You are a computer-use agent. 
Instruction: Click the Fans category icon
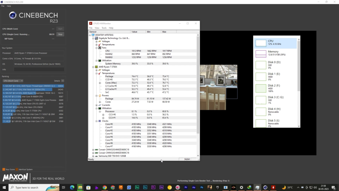[x=100, y=48]
